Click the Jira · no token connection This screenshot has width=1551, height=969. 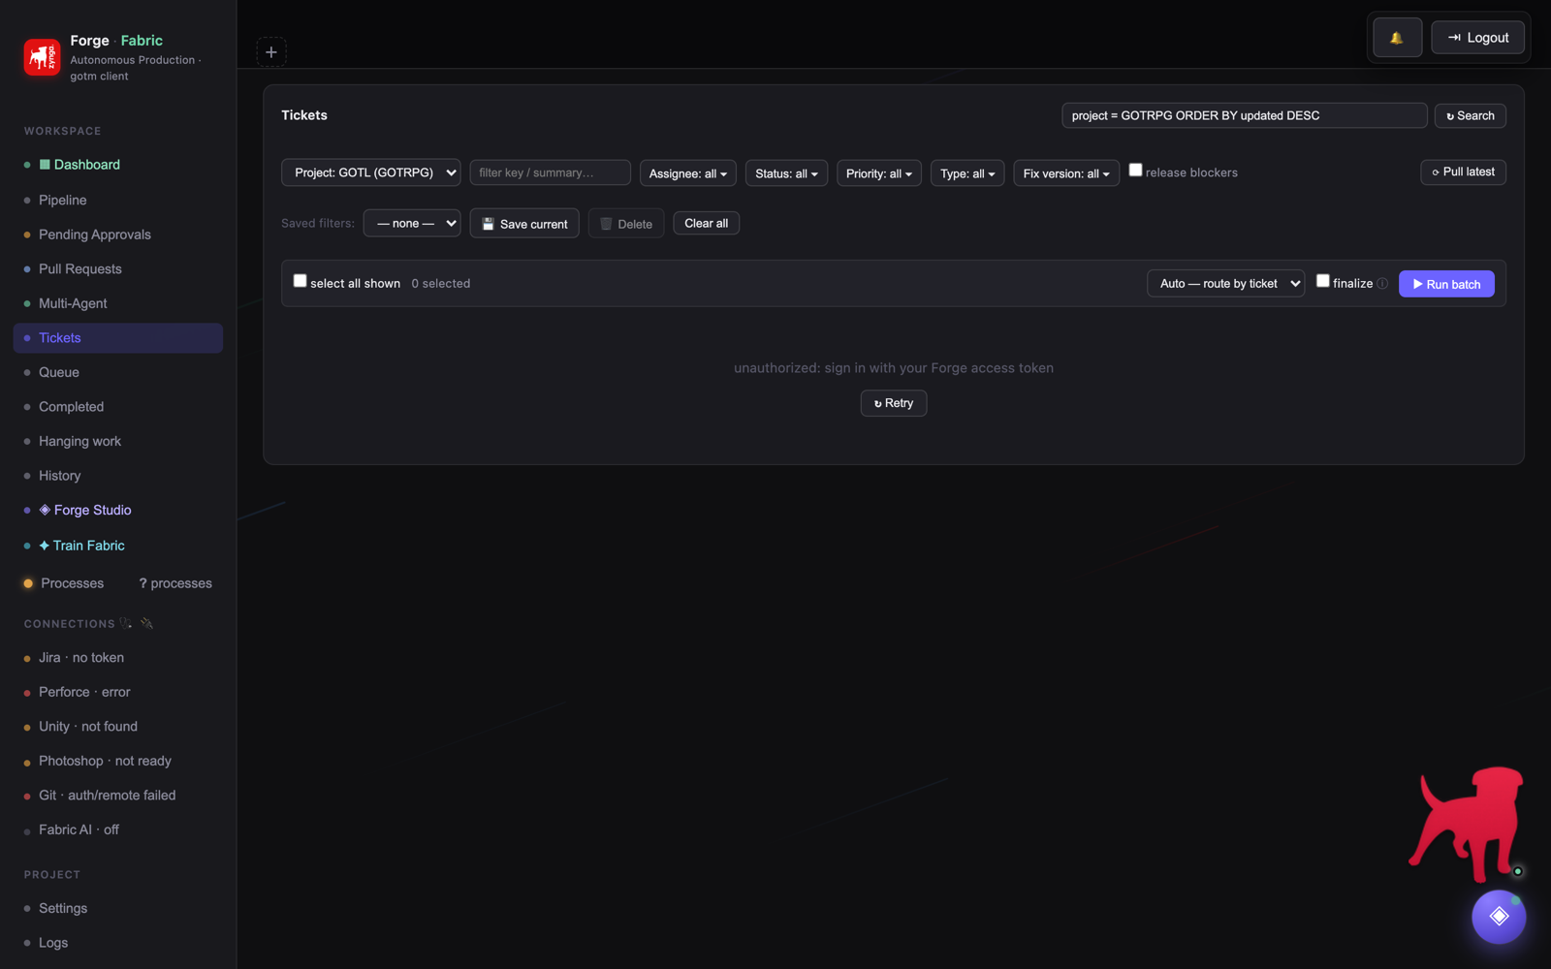(118, 658)
